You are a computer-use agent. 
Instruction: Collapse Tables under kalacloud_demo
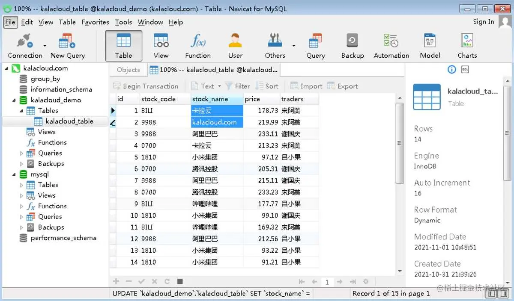[x=21, y=111]
